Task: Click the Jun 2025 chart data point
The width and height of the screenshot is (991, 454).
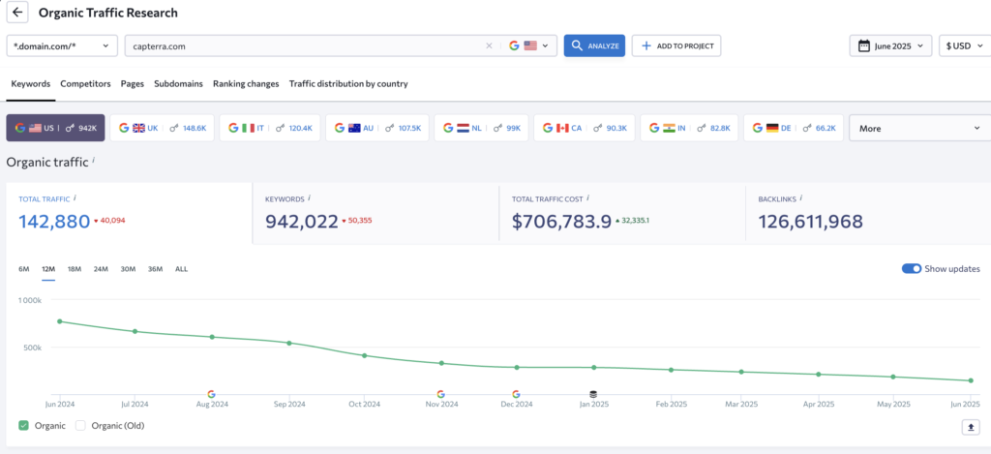Action: coord(970,380)
